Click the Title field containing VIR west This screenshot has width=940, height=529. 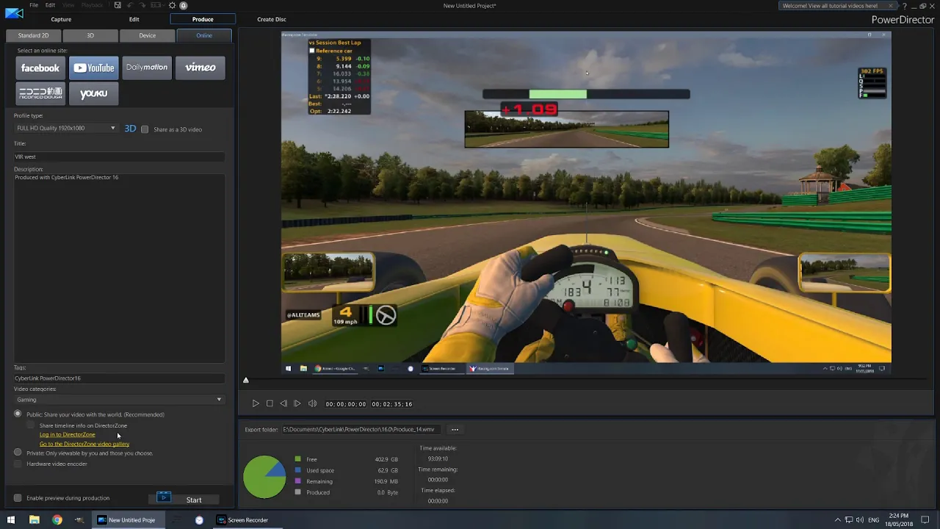click(119, 156)
